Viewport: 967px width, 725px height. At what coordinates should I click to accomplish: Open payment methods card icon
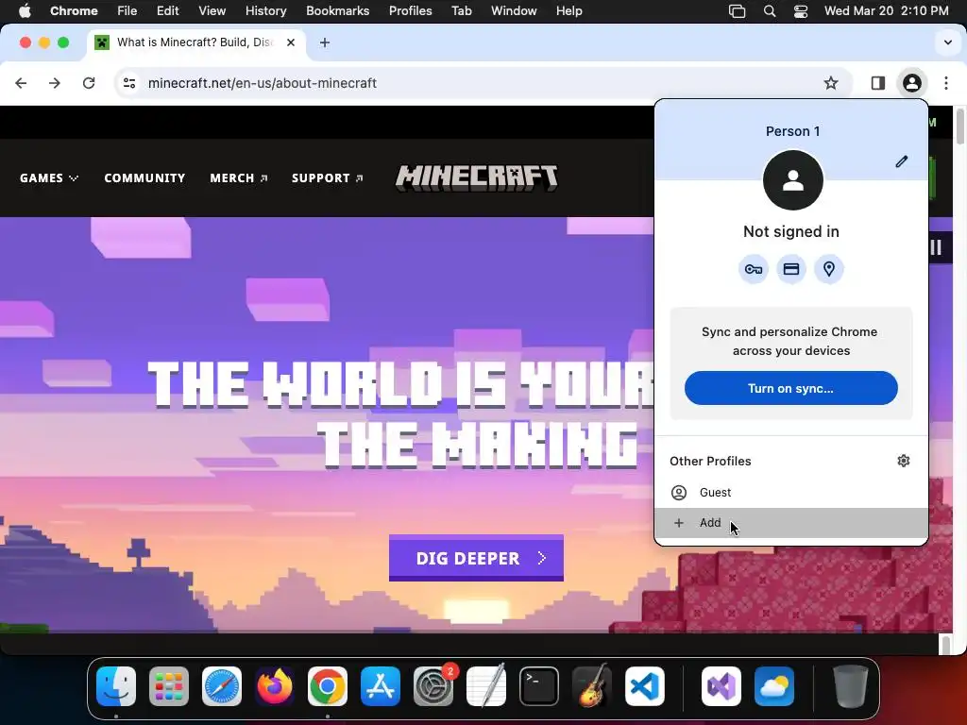pyautogui.click(x=791, y=269)
